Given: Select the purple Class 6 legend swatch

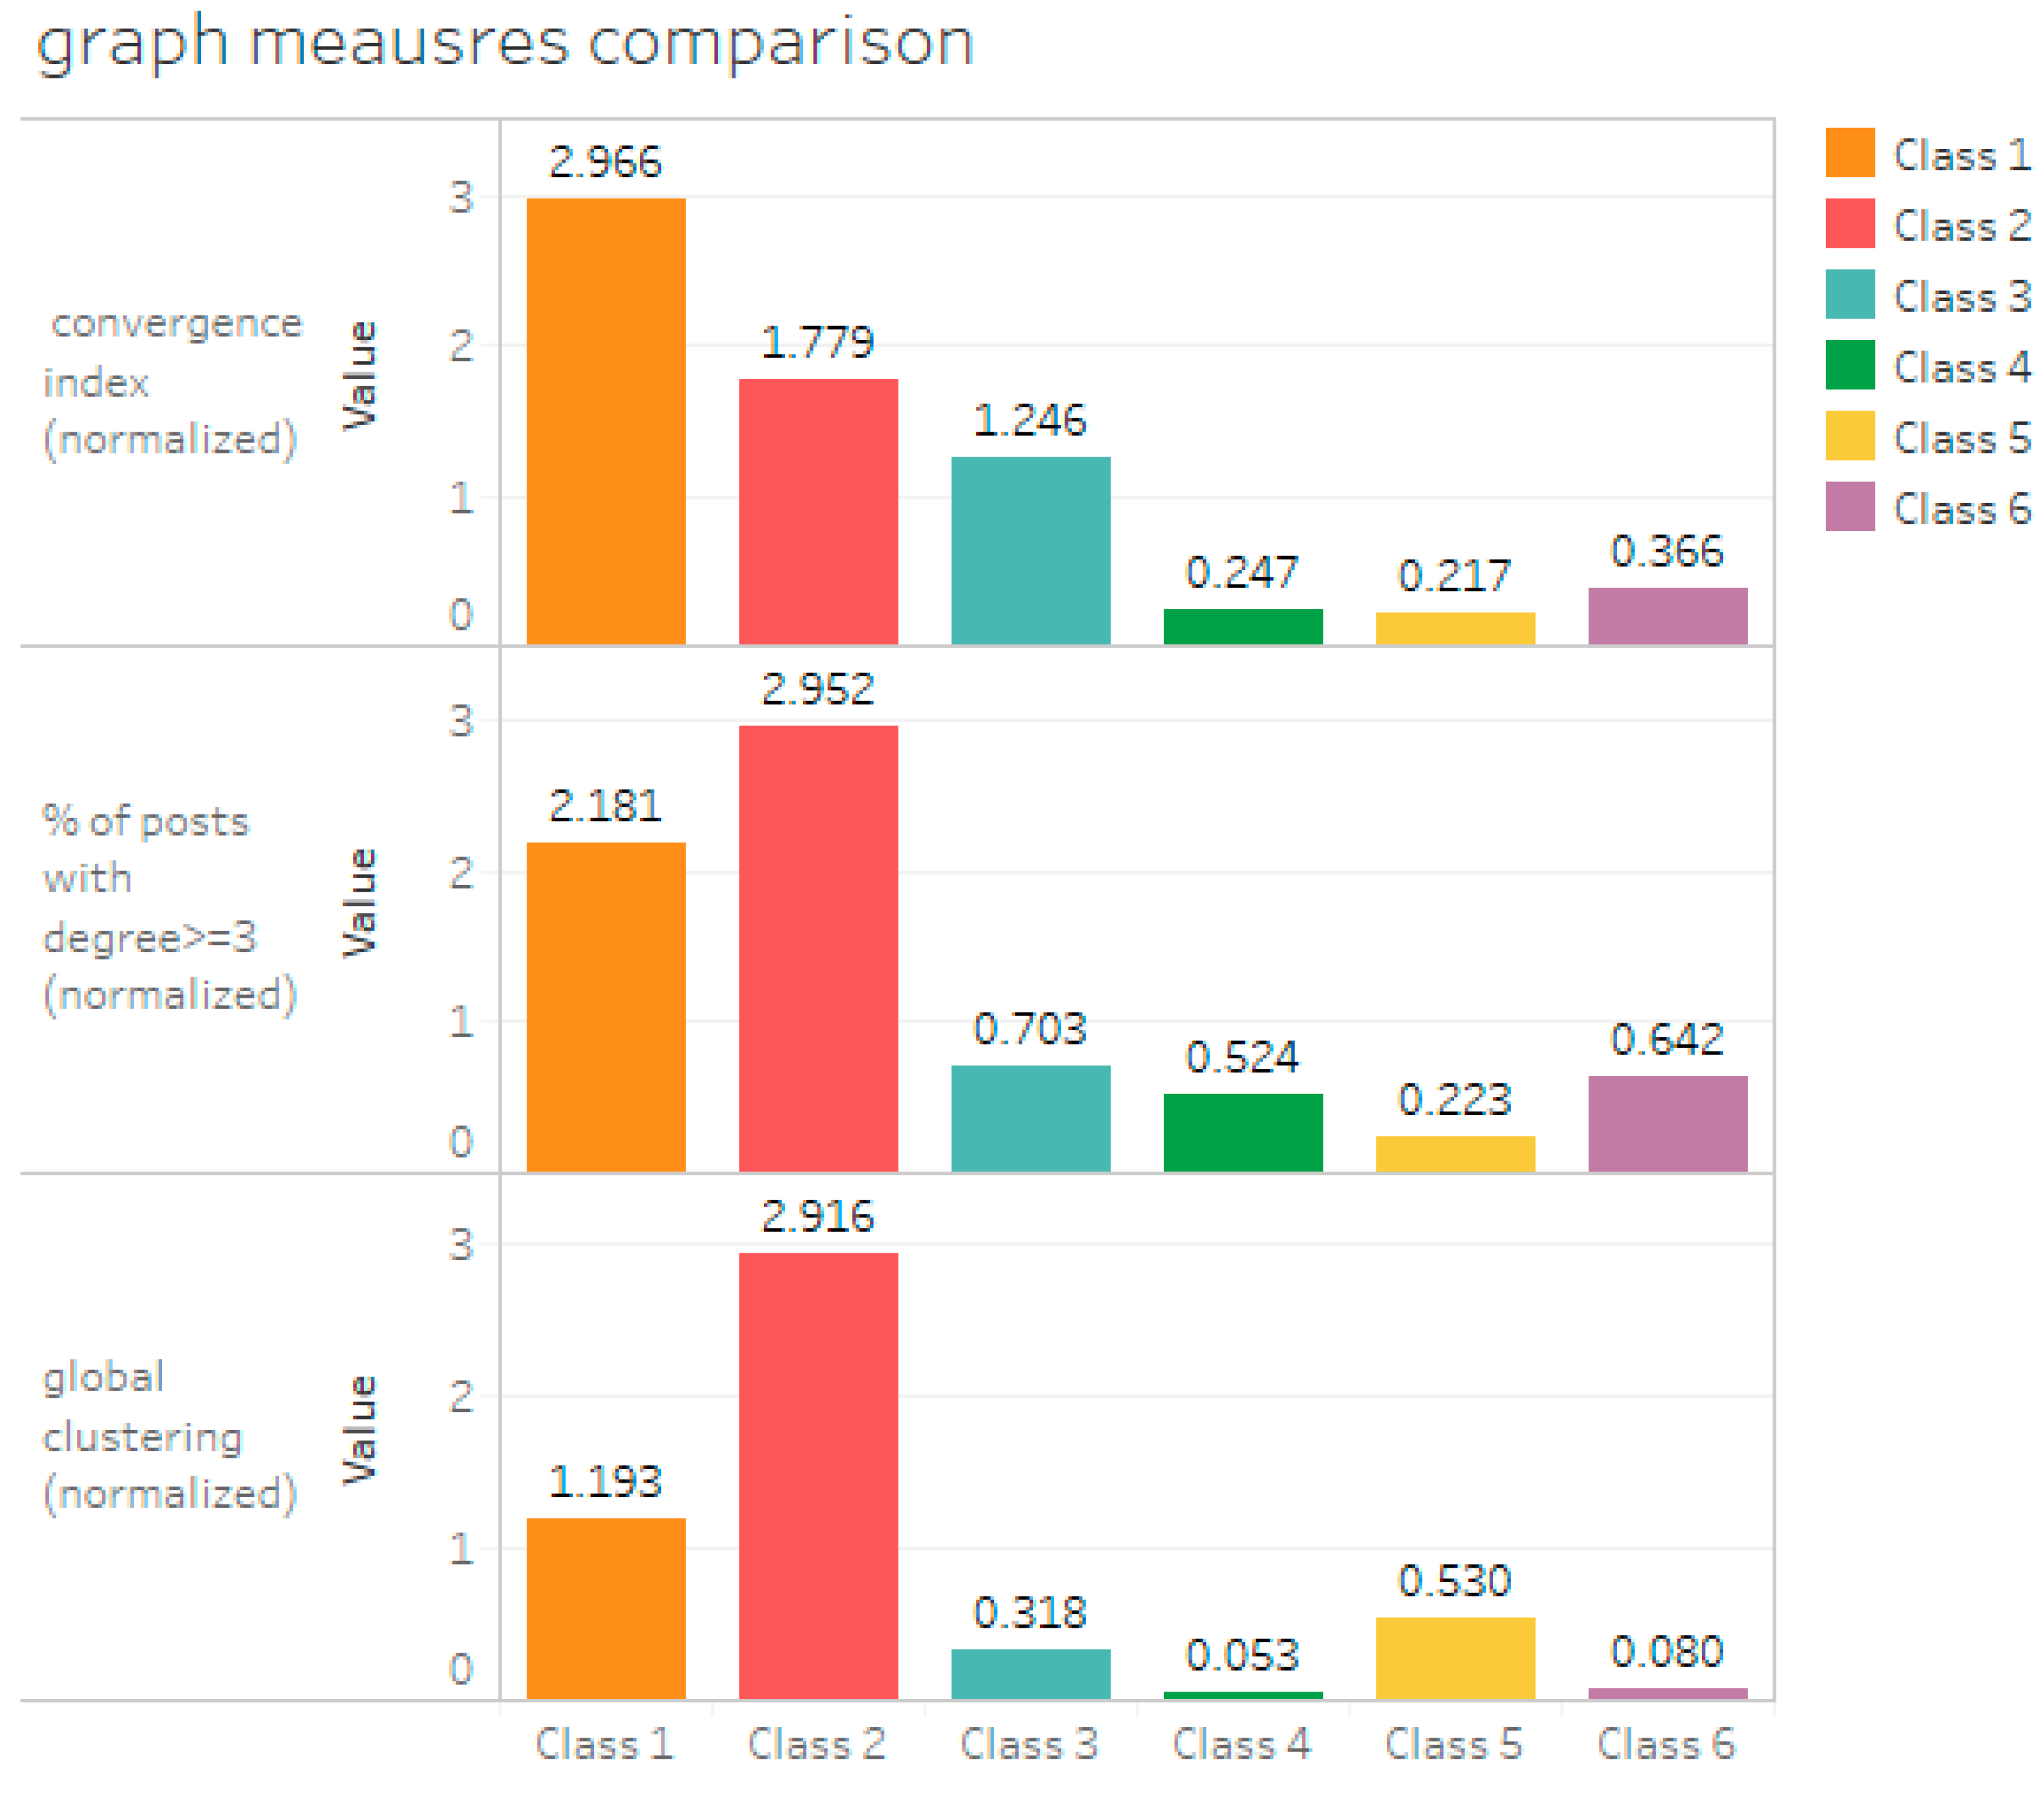Looking at the screenshot, I should 1849,506.
